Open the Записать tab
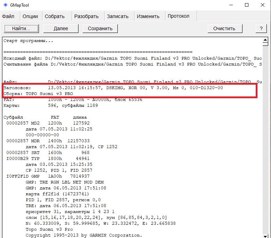The image size is (271, 238). [x=117, y=16]
